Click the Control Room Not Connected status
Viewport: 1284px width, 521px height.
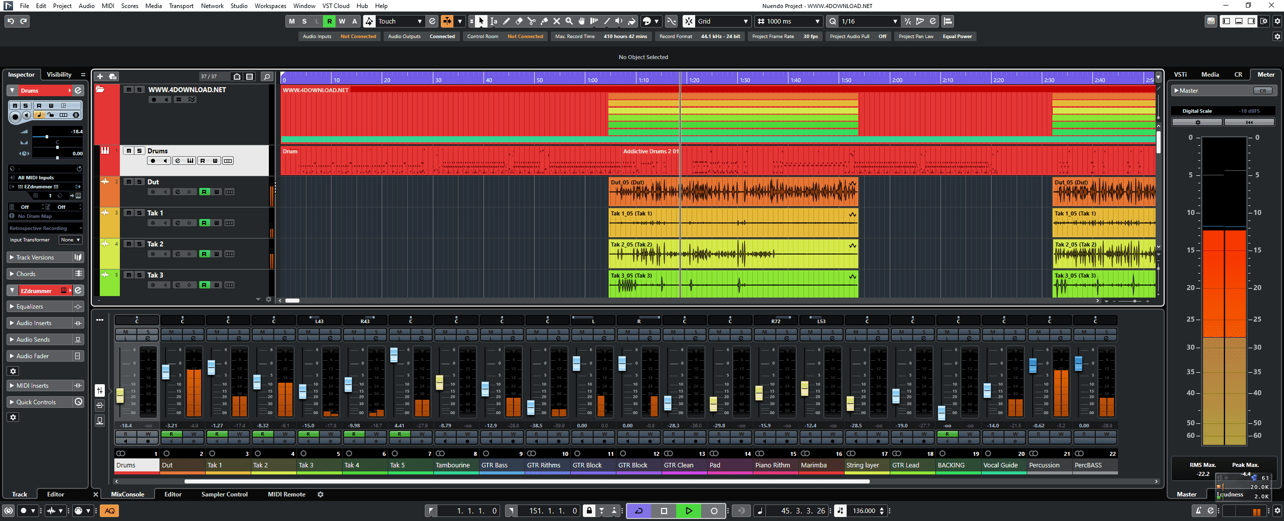(x=525, y=37)
